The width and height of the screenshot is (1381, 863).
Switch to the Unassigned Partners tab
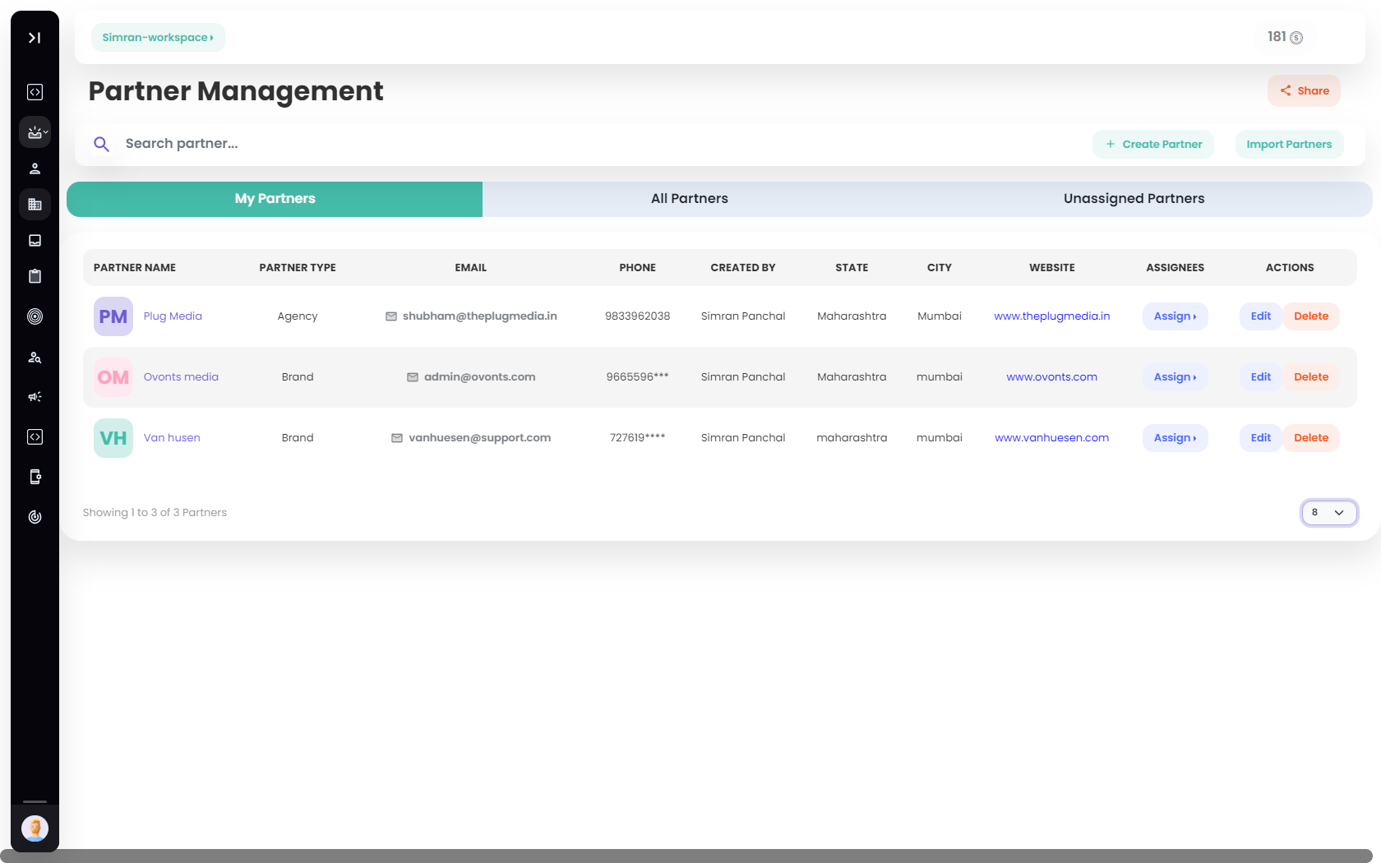1134,199
